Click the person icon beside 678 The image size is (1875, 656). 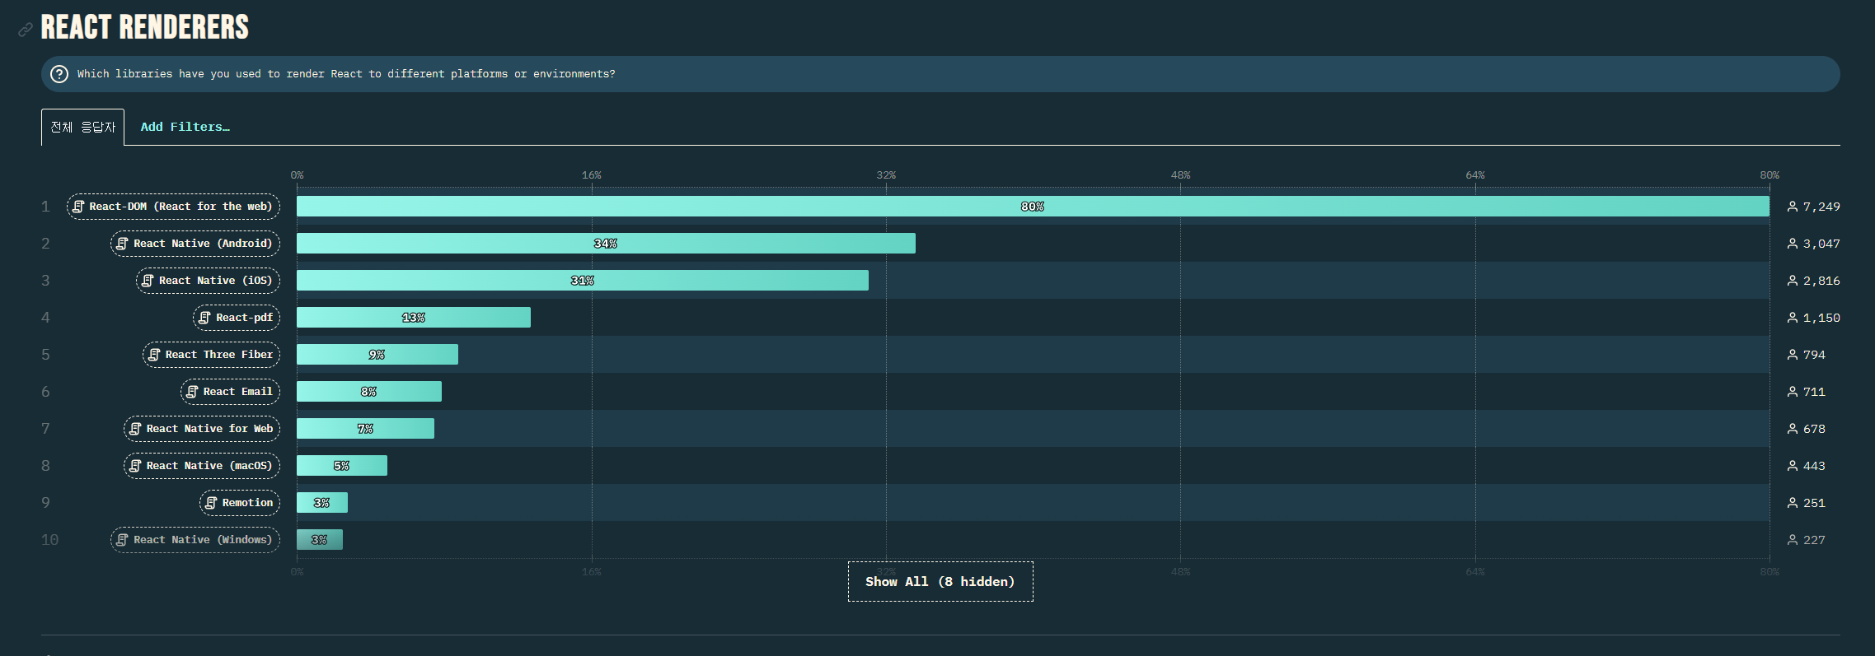1793,429
